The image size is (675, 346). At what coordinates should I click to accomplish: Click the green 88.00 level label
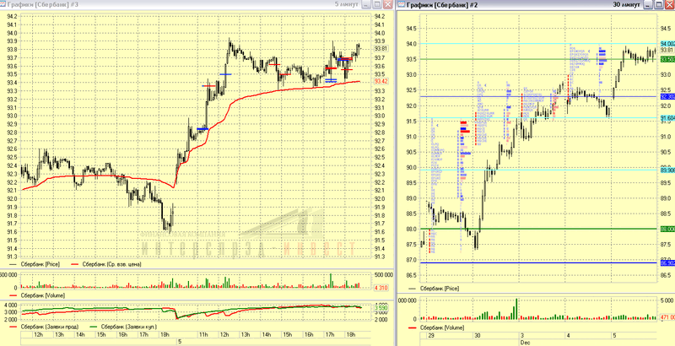tap(667, 229)
